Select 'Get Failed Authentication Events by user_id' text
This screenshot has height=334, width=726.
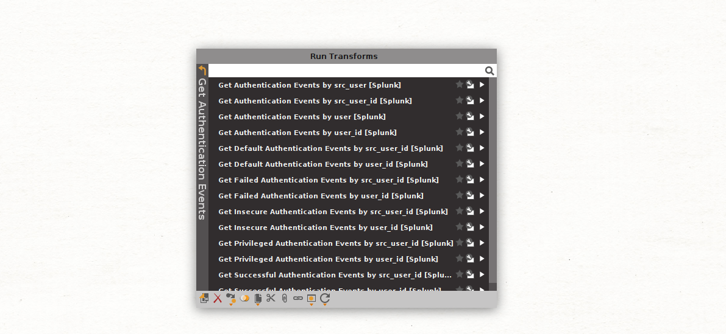coord(304,196)
